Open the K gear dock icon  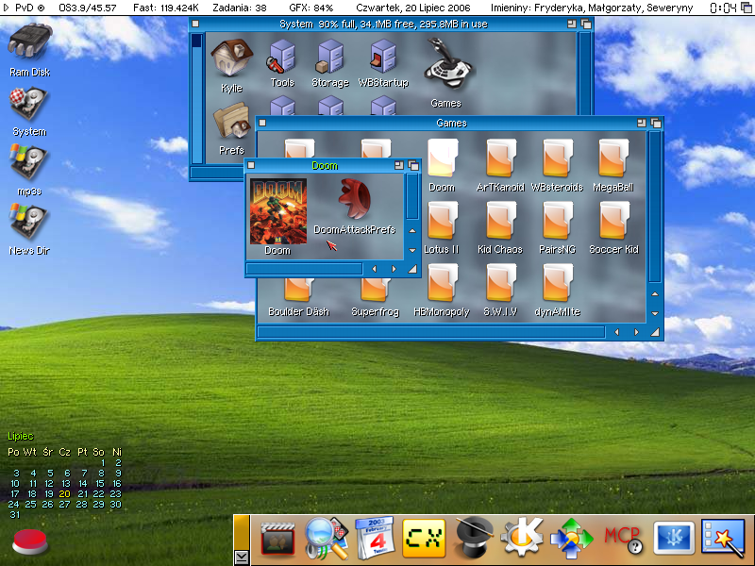522,538
